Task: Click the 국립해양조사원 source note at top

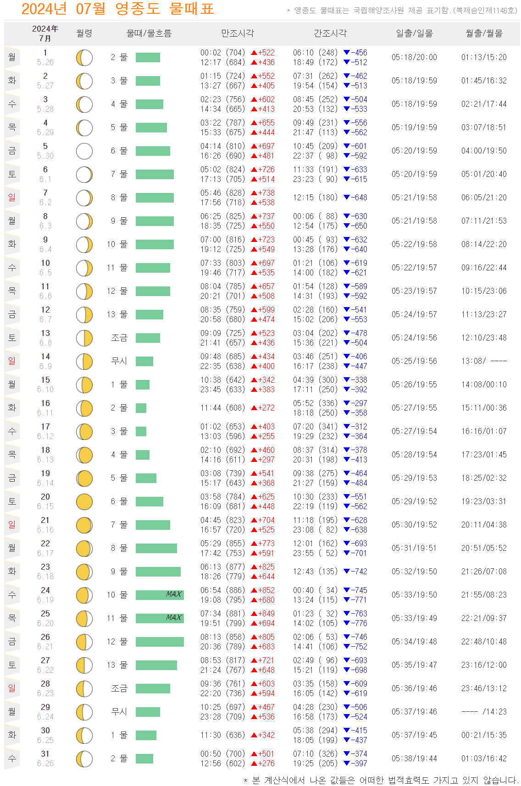Action: (x=402, y=11)
